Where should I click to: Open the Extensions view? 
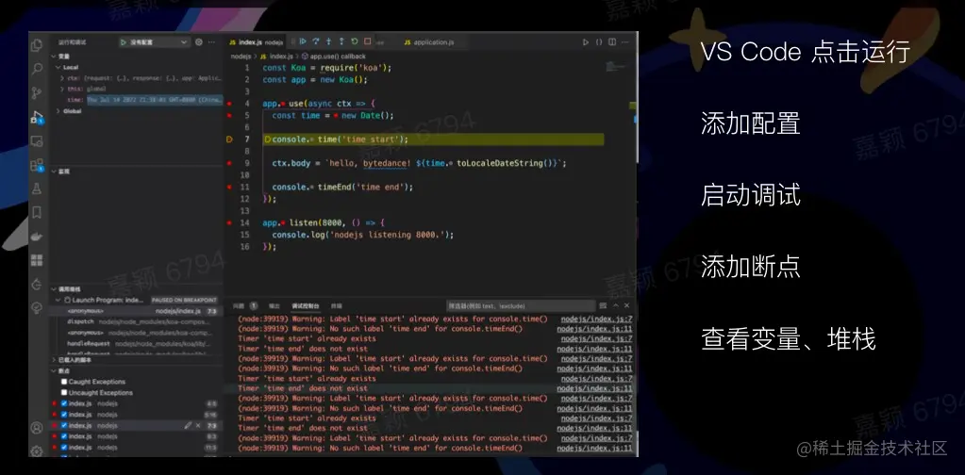pos(37,165)
